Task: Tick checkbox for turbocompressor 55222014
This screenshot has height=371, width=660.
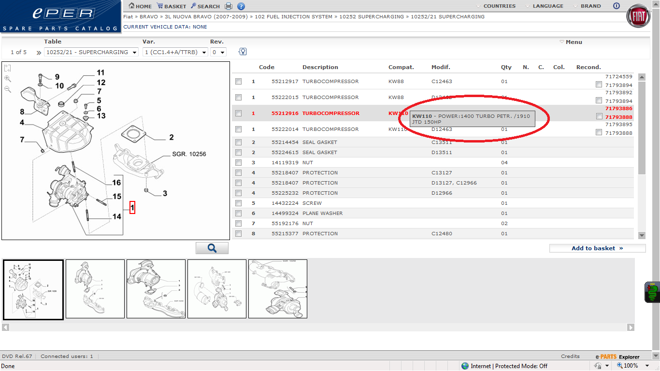Action: tap(238, 129)
